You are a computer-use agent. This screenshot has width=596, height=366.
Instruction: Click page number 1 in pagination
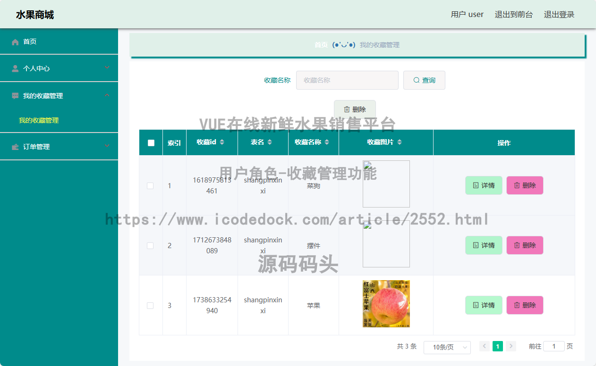(x=498, y=346)
